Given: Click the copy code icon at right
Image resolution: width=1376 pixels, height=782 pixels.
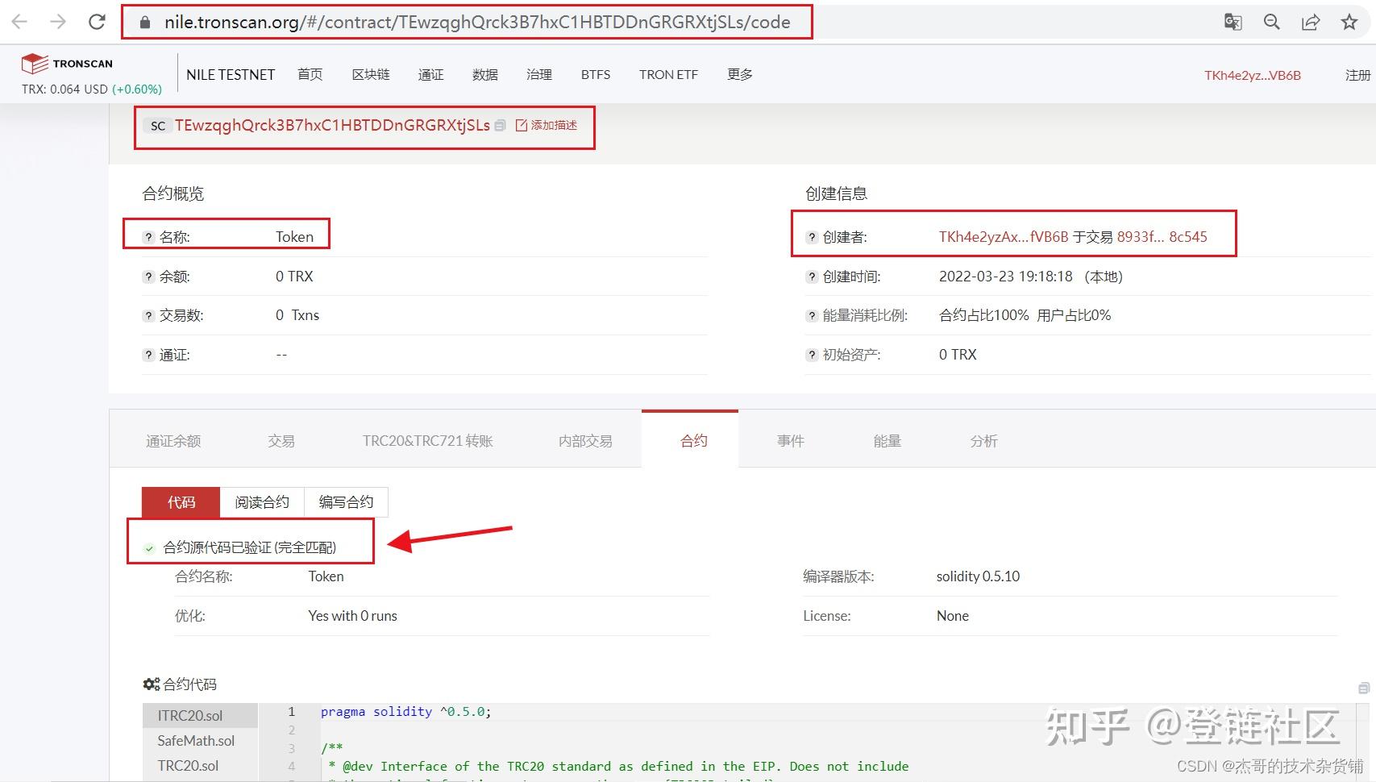Looking at the screenshot, I should [1364, 688].
